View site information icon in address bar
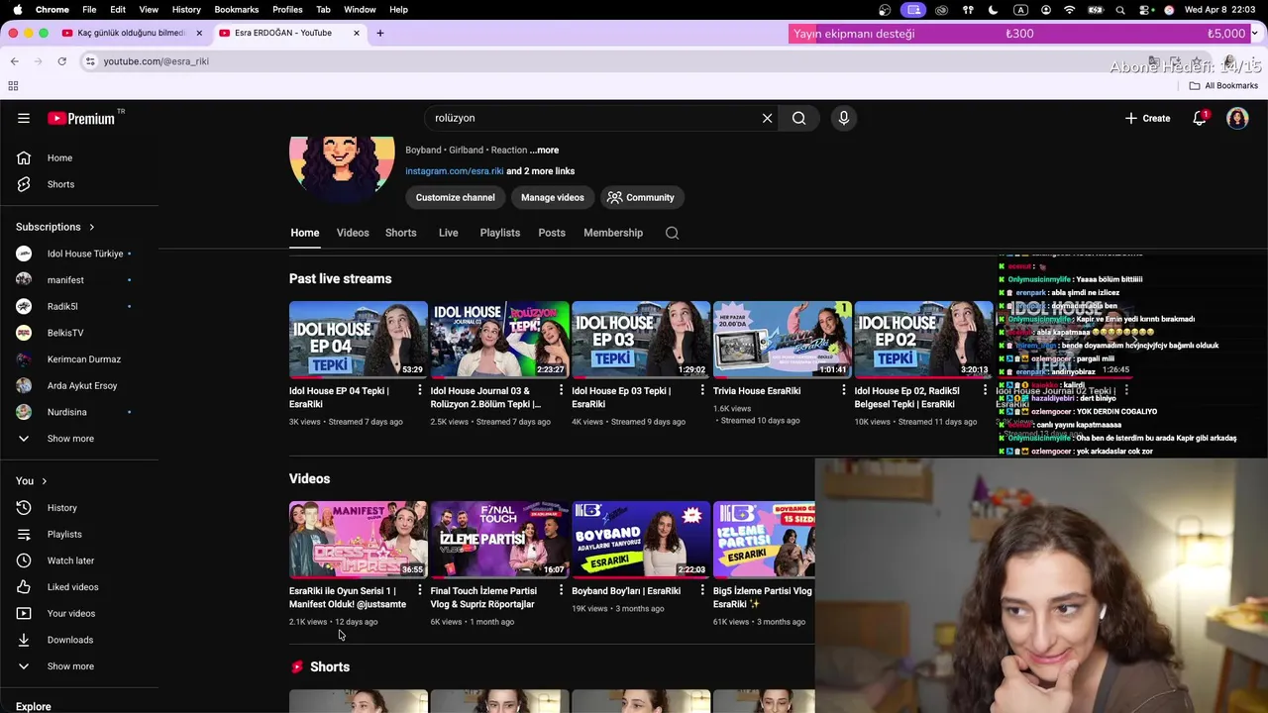The image size is (1268, 713). [x=90, y=61]
